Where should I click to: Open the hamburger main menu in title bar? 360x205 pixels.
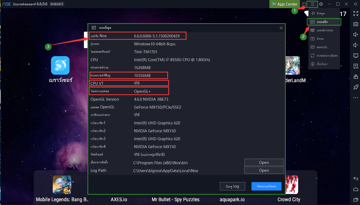(313, 4)
